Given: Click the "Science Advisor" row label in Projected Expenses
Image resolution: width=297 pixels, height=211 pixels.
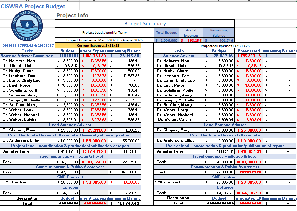Looking at the screenshot, I should (178, 56).
